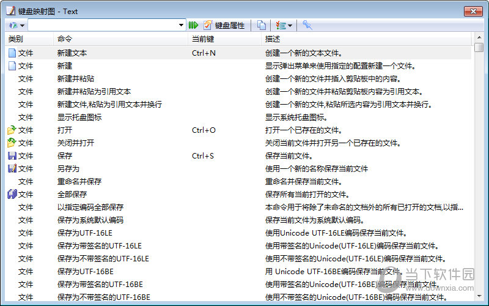Click the scrollbar down arrow
This screenshot has height=306, width=489.
coord(479,296)
